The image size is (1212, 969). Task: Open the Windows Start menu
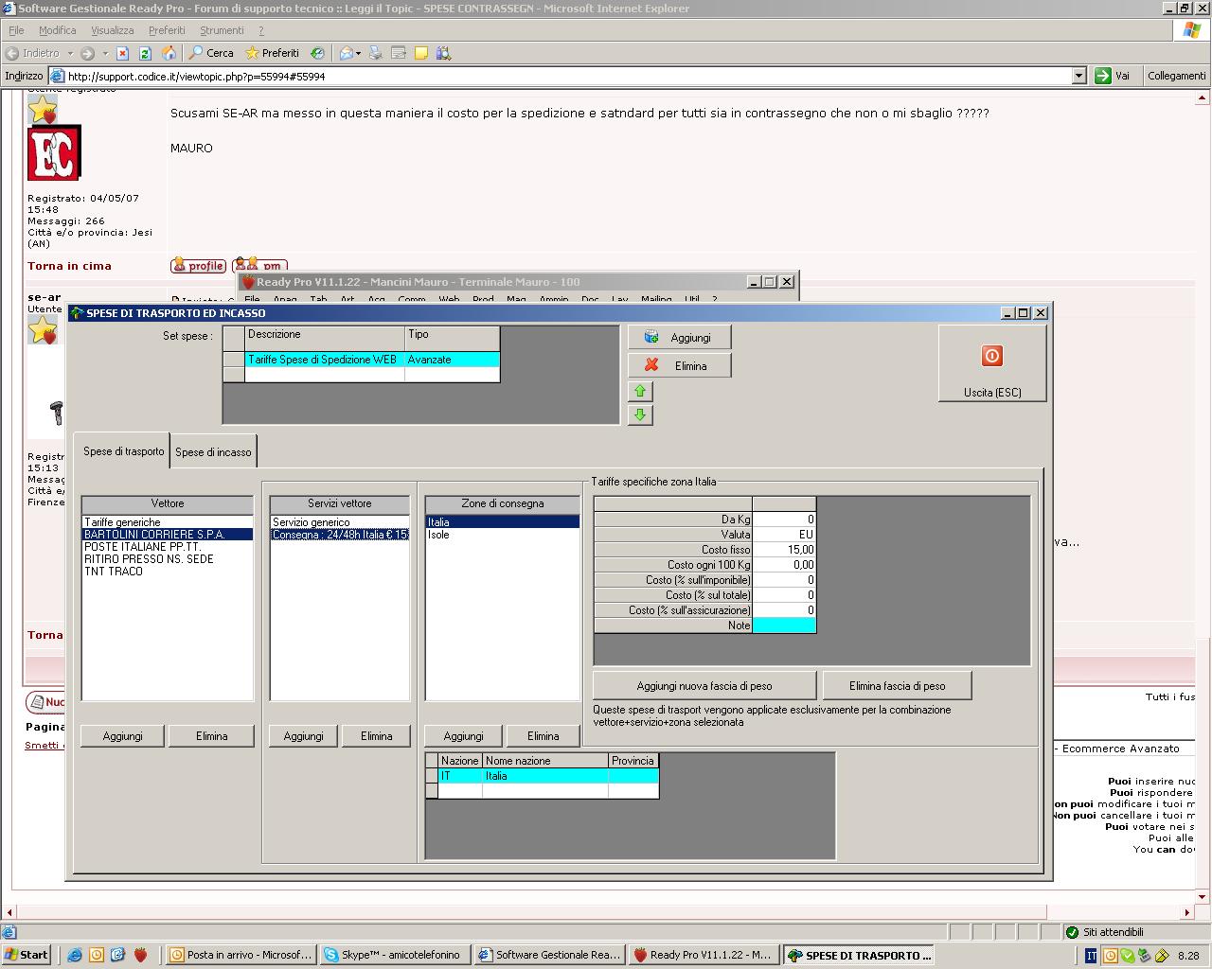[27, 955]
